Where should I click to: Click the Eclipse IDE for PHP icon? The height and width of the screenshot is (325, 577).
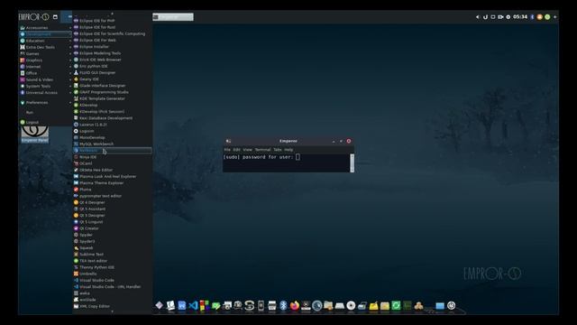pos(76,21)
